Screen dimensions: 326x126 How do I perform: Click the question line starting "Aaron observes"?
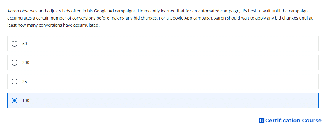157,11
